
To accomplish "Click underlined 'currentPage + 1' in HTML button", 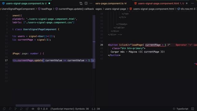I will pos(156,45).
